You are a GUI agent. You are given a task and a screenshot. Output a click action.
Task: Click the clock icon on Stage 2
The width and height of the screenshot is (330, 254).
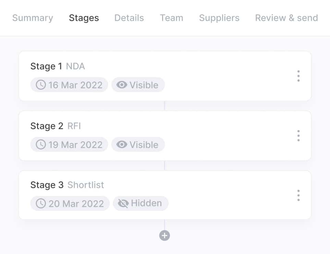tap(40, 144)
